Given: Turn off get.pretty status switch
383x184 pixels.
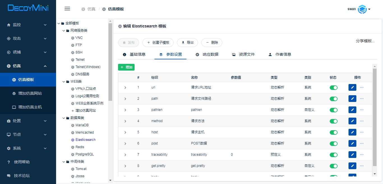Looking at the screenshot, I should [x=333, y=166].
